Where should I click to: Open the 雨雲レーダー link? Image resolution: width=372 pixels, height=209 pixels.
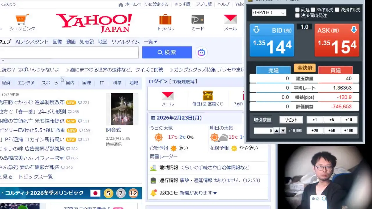pyautogui.click(x=164, y=156)
